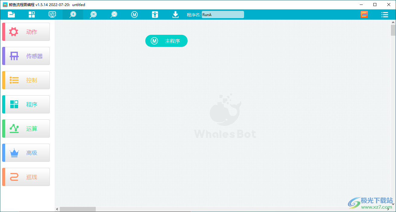Image resolution: width=396 pixels, height=212 pixels.
Task: Select the 主程序 main program block
Action: click(166, 41)
